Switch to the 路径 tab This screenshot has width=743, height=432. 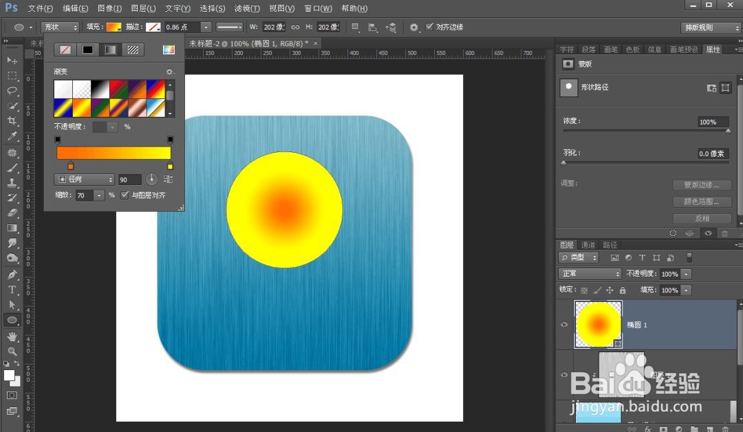click(610, 245)
